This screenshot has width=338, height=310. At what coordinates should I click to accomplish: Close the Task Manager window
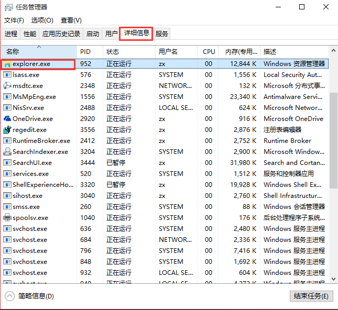point(326,7)
